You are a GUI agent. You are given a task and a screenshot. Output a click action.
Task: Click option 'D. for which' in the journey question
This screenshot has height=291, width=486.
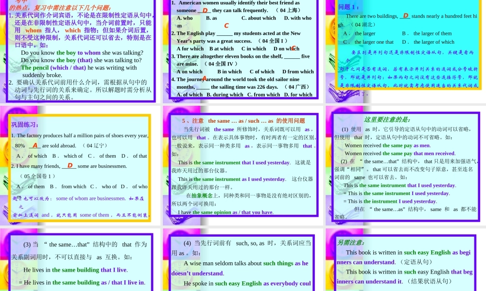click(298, 95)
